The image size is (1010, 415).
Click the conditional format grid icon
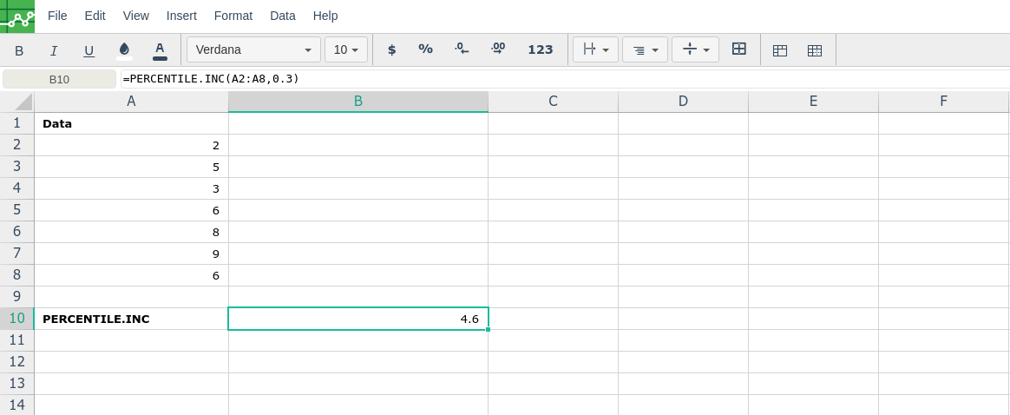[815, 50]
